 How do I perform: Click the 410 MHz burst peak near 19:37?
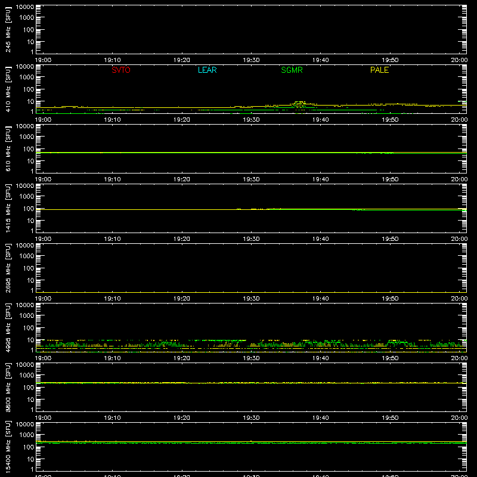[300, 103]
